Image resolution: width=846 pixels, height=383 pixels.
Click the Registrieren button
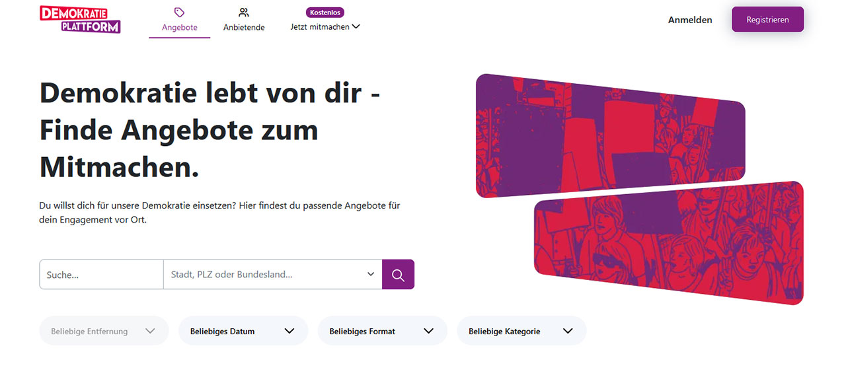(x=768, y=20)
